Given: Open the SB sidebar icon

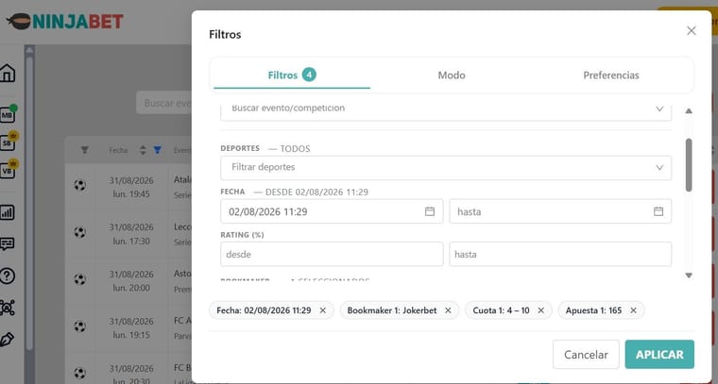Looking at the screenshot, I should [x=8, y=142].
